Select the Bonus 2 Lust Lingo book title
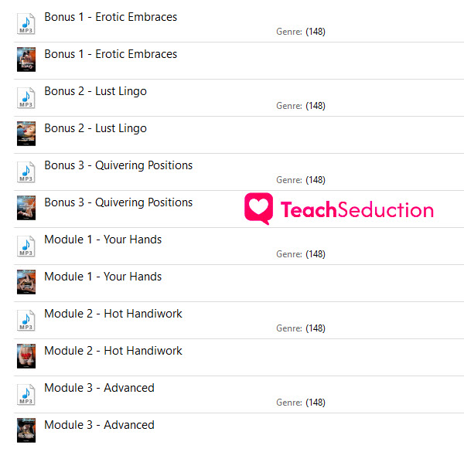 [x=96, y=128]
